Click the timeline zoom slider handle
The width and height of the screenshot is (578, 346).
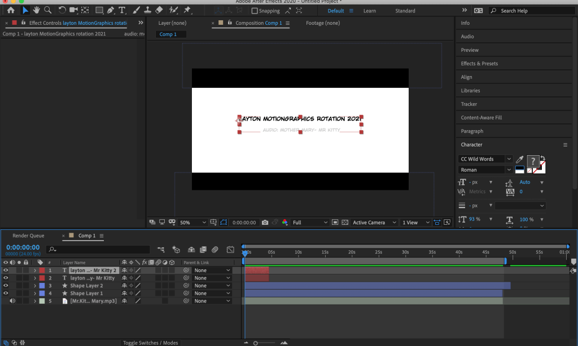tap(256, 343)
